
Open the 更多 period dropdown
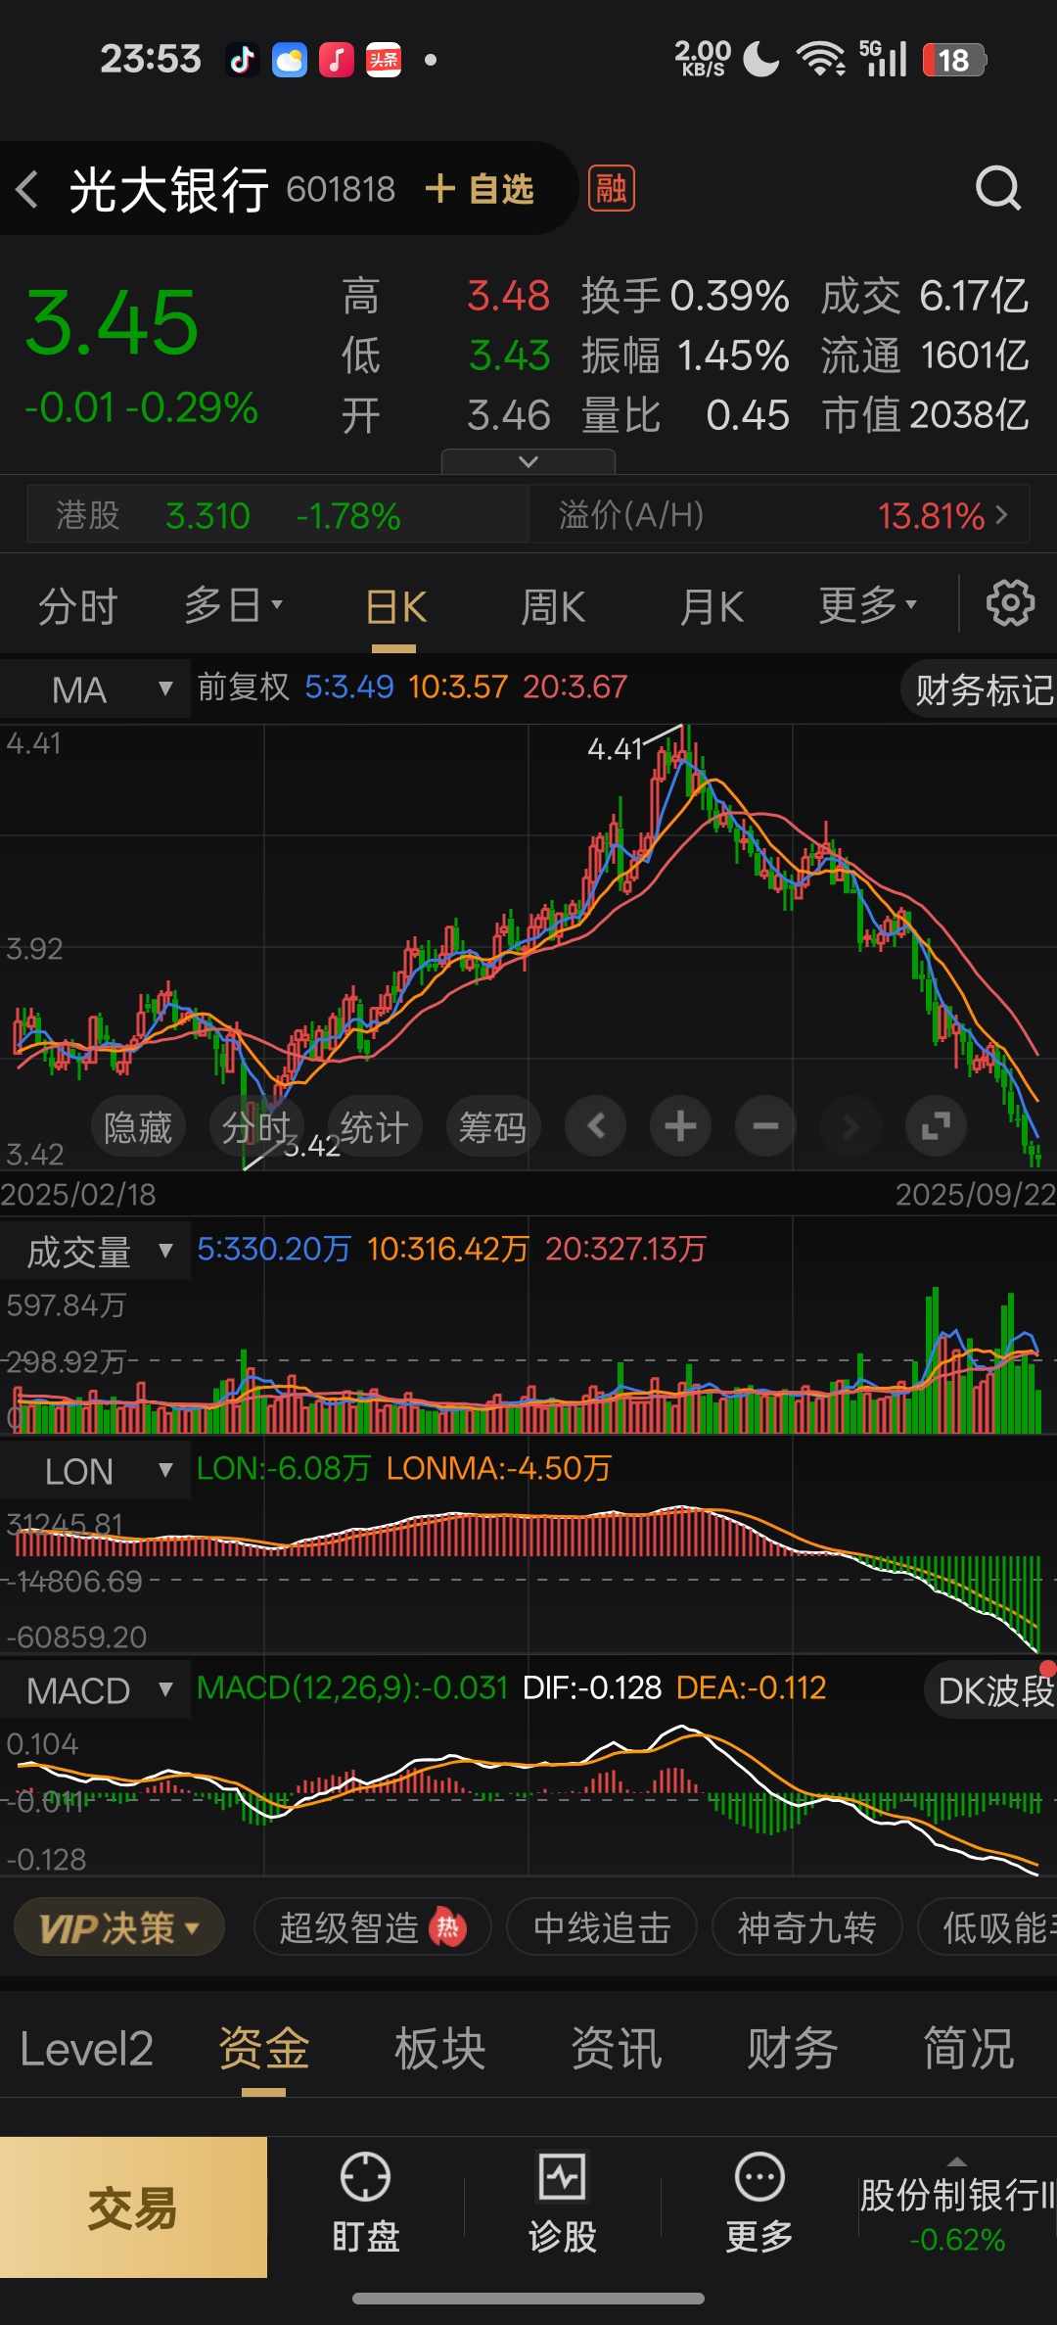pyautogui.click(x=868, y=605)
